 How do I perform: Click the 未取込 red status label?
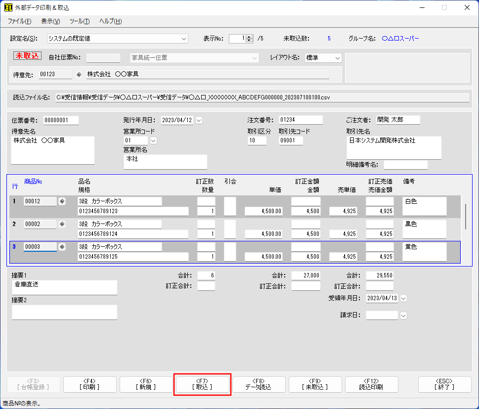coord(27,55)
